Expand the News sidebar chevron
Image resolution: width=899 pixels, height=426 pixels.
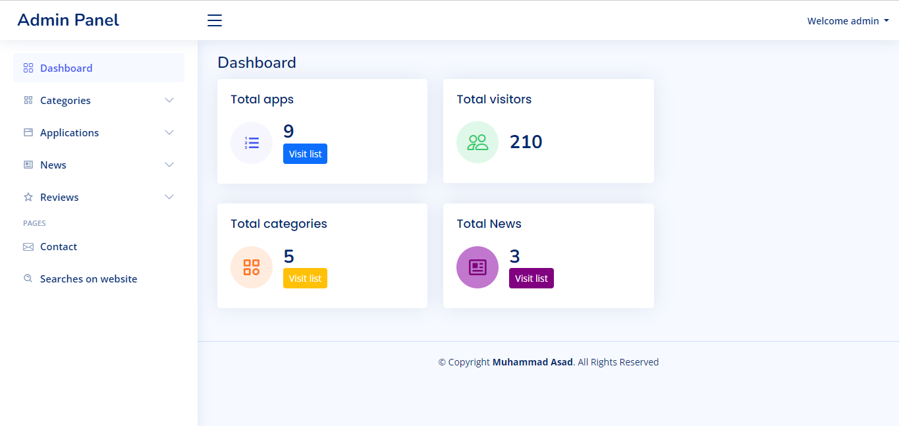coord(169,165)
